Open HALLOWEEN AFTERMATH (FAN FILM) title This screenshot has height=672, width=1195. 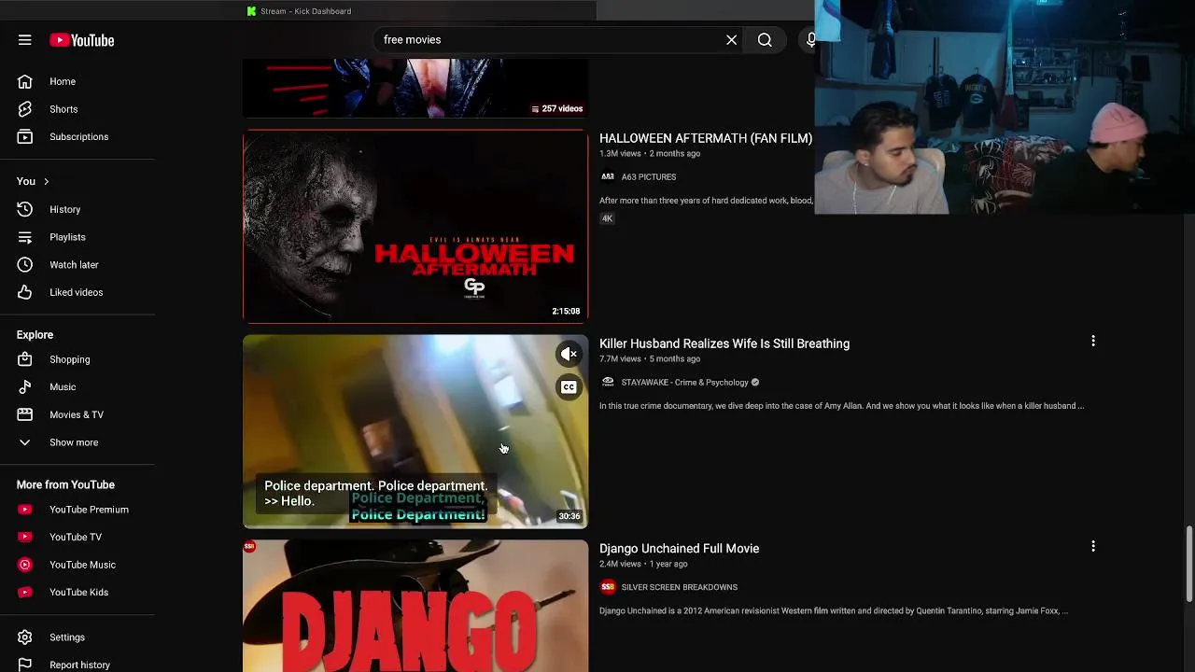click(706, 138)
